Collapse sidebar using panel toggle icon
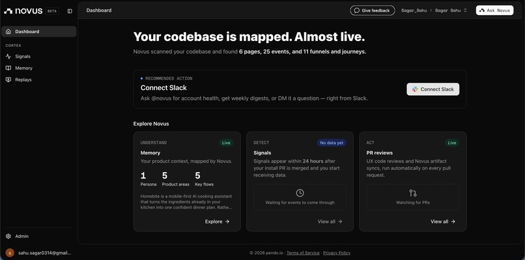 point(70,11)
